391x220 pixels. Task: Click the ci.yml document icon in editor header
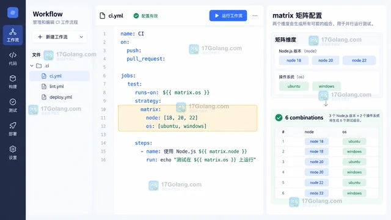(x=103, y=16)
